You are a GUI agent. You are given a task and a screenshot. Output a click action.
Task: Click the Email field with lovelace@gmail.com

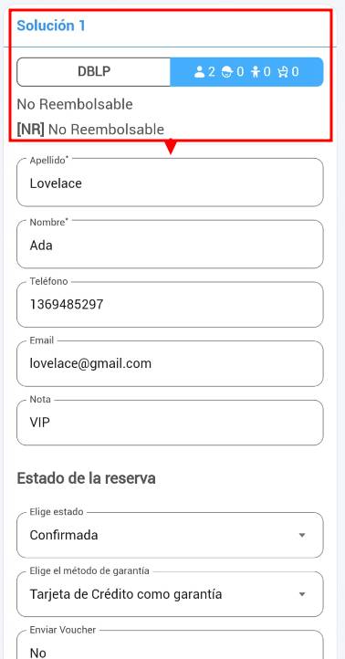(170, 363)
